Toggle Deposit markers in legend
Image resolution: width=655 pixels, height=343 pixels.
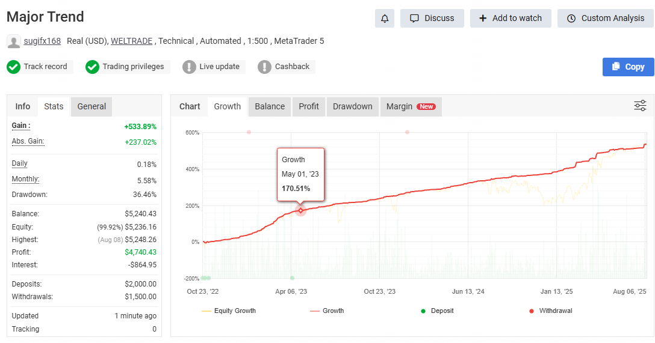(x=437, y=311)
